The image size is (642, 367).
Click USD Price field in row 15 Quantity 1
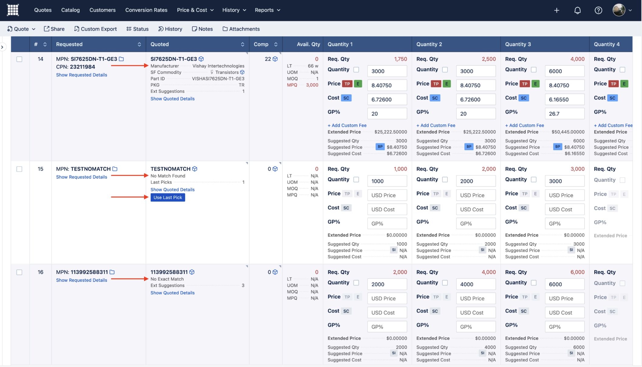387,195
